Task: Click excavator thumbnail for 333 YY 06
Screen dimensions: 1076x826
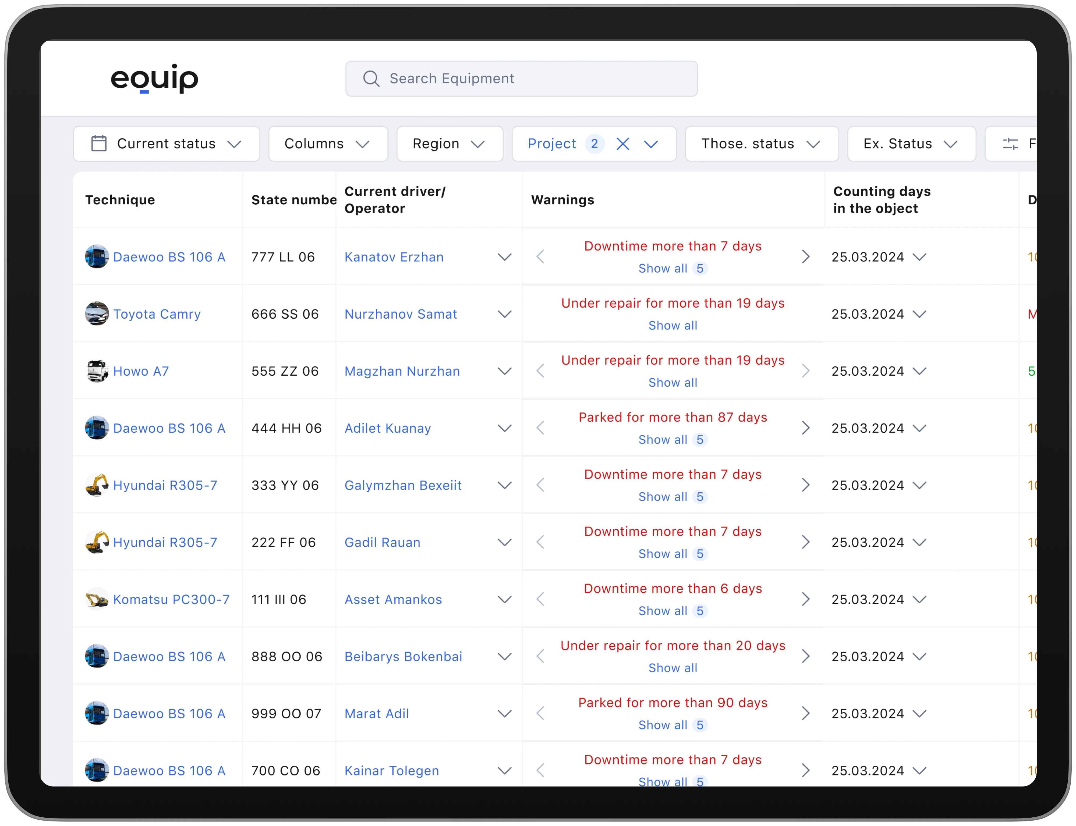Action: 96,485
